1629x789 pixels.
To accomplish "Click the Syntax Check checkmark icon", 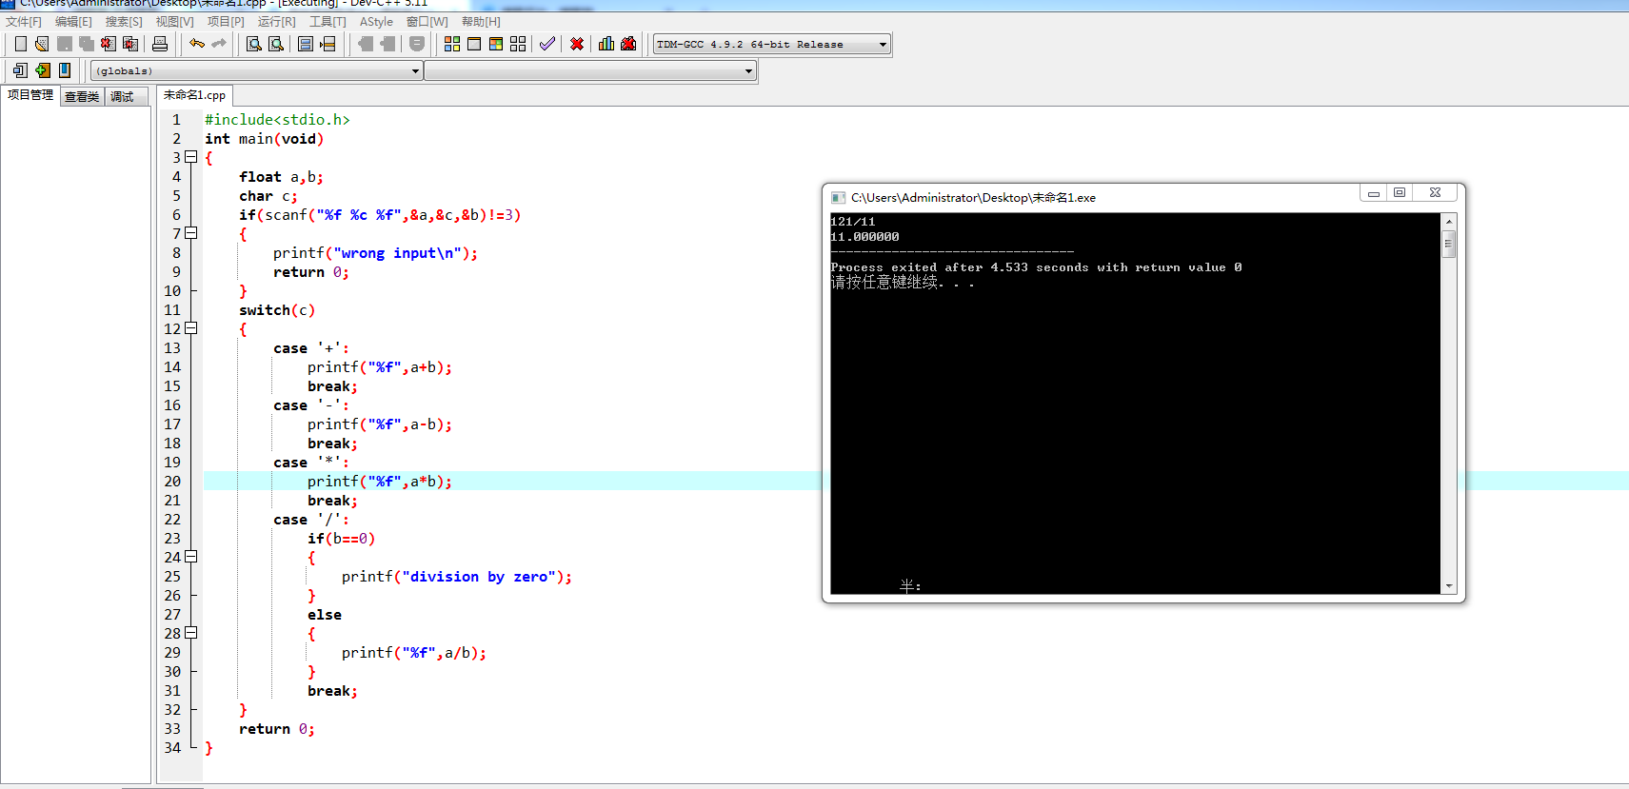I will 547,44.
